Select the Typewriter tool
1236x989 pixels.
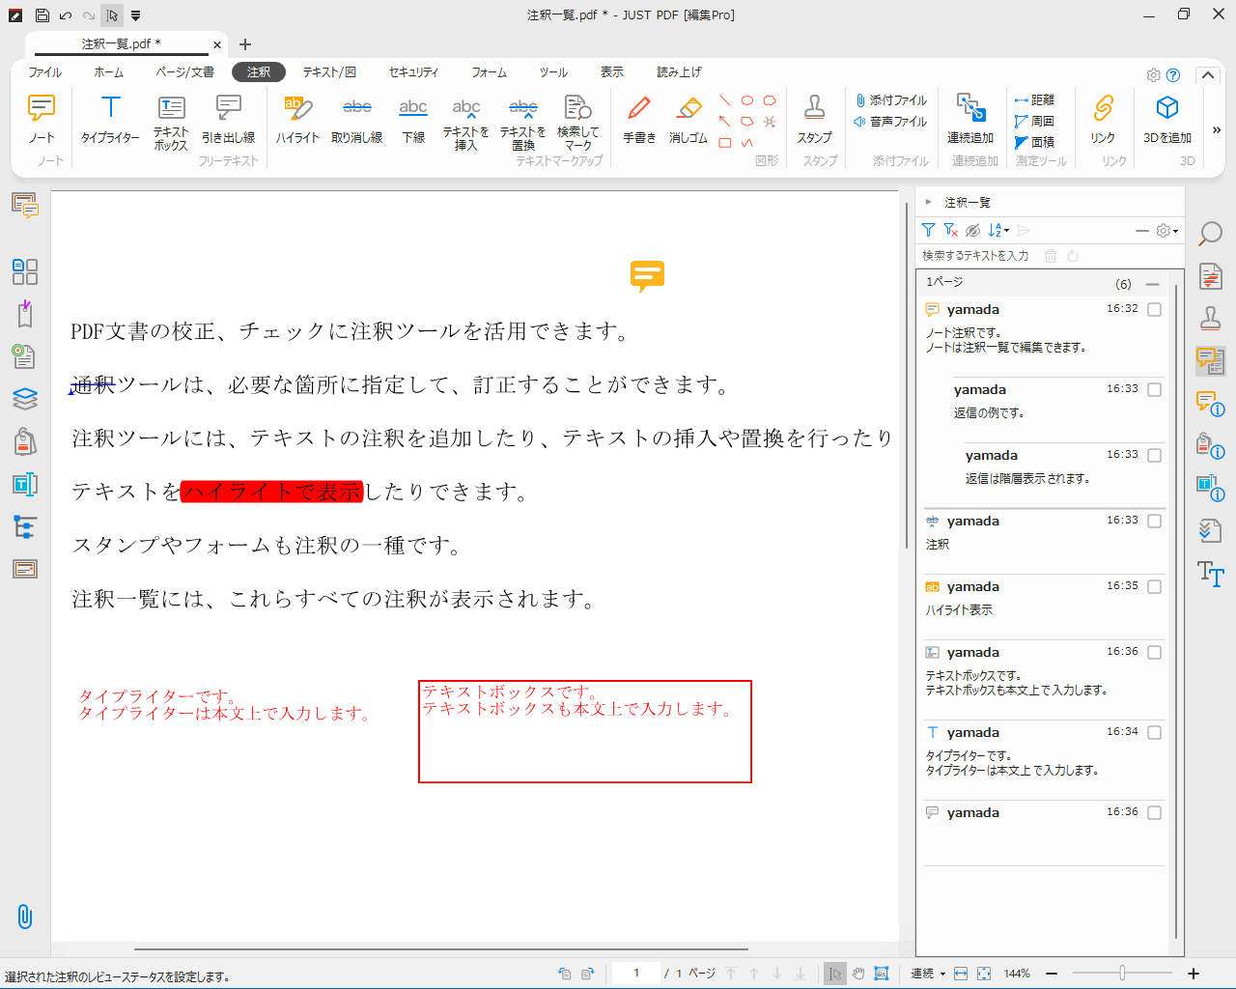coord(110,118)
